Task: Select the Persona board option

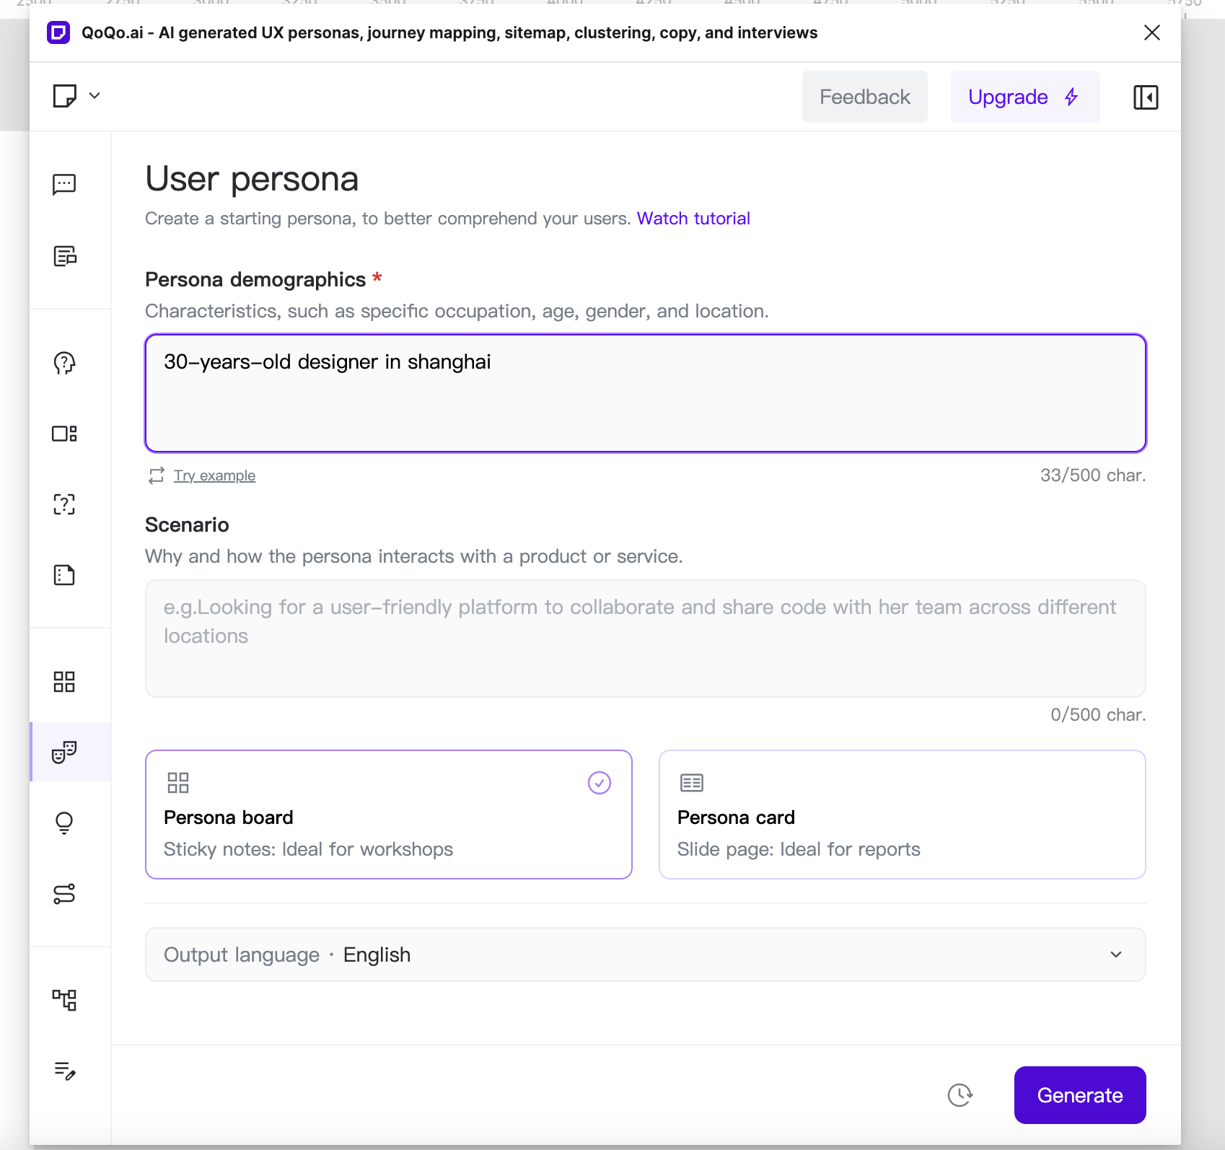Action: [388, 815]
